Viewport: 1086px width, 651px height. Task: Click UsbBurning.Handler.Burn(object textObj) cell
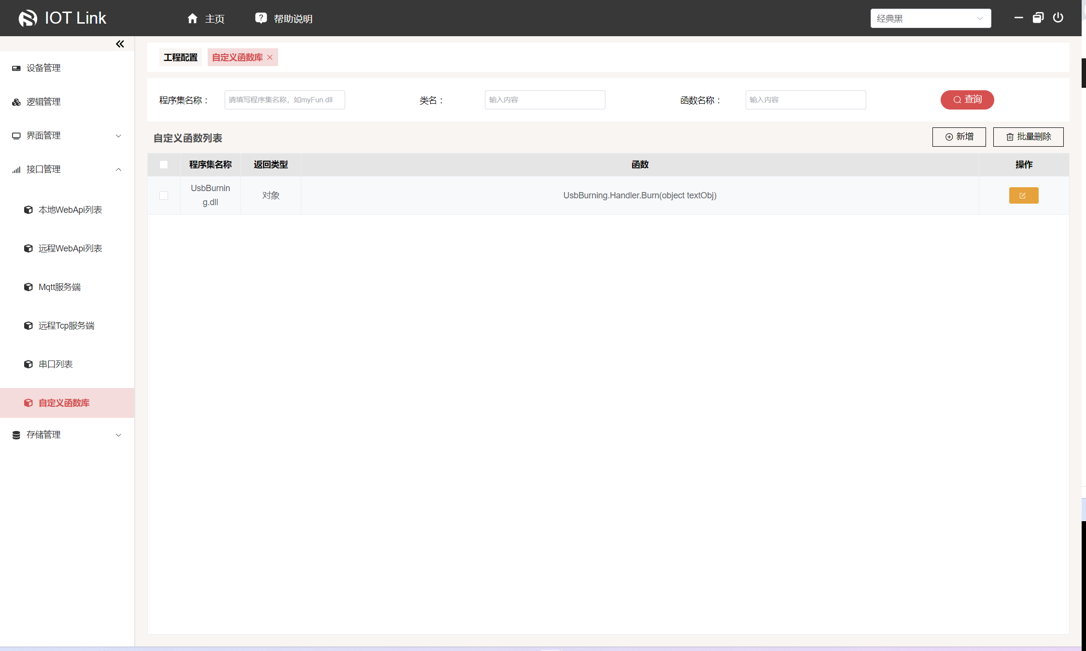coord(640,195)
